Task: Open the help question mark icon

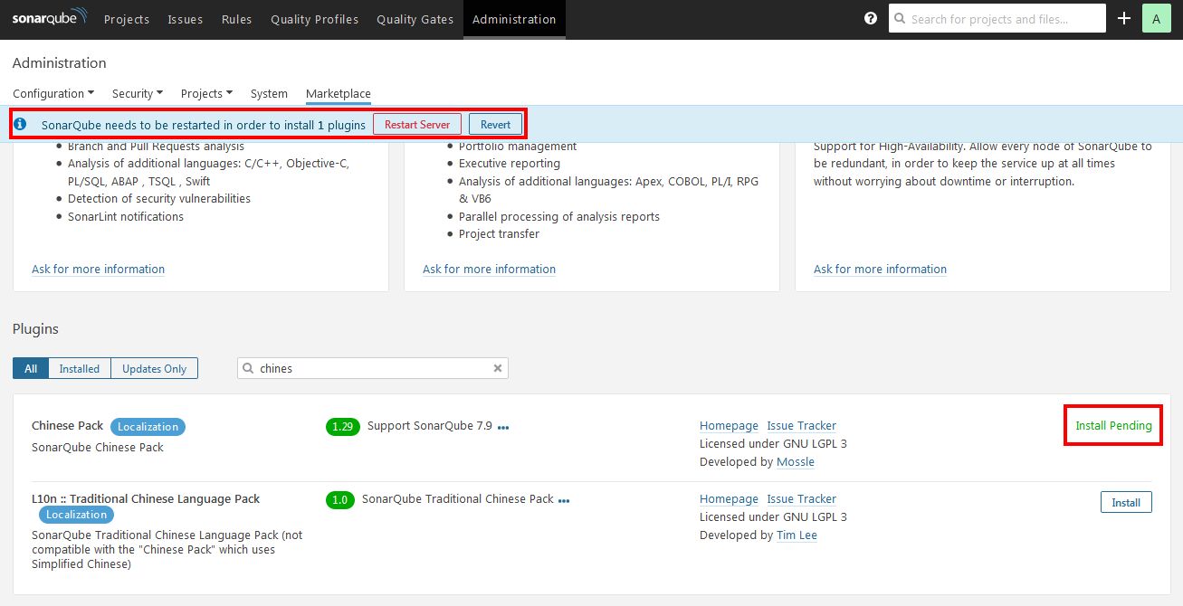Action: tap(871, 18)
